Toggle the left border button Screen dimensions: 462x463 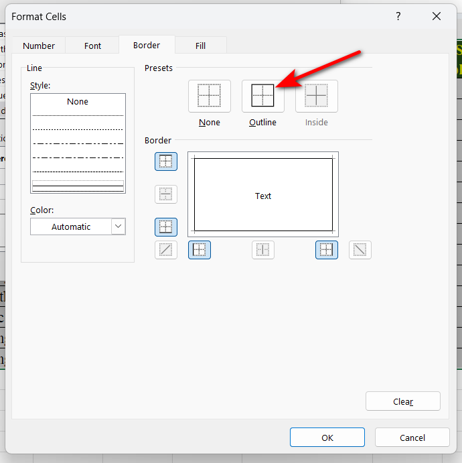[200, 250]
